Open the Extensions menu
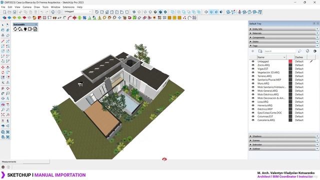The width and height of the screenshot is (320, 180). click(x=68, y=7)
